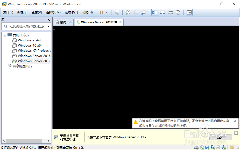
Task: Open the 帮助(H) menu
Action: point(87,12)
